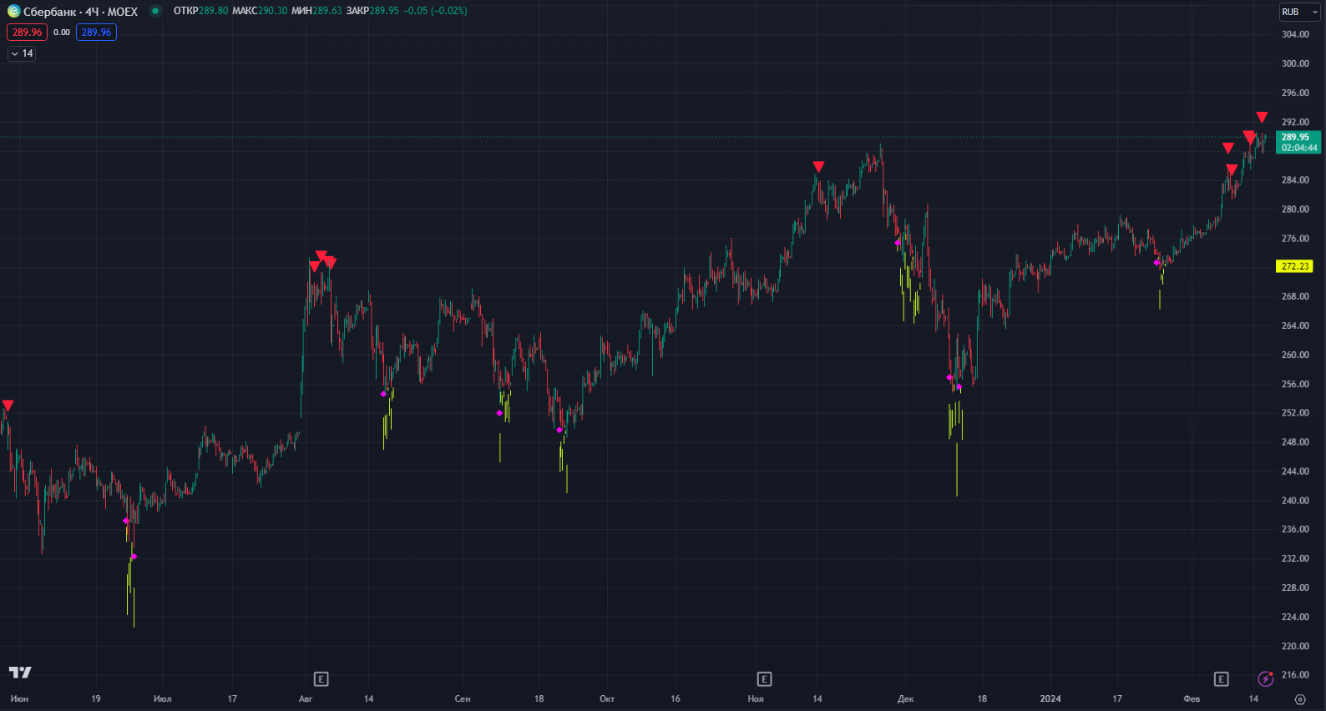Select the green 289.95 current price label

point(1298,142)
